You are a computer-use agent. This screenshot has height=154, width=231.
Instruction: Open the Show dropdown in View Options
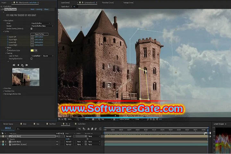pyautogui.click(x=41, y=23)
